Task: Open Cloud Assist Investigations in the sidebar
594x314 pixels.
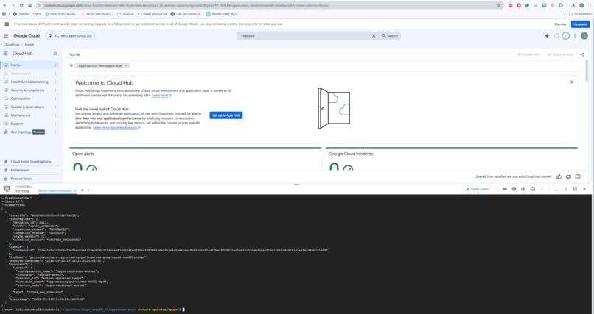Action: (29, 161)
